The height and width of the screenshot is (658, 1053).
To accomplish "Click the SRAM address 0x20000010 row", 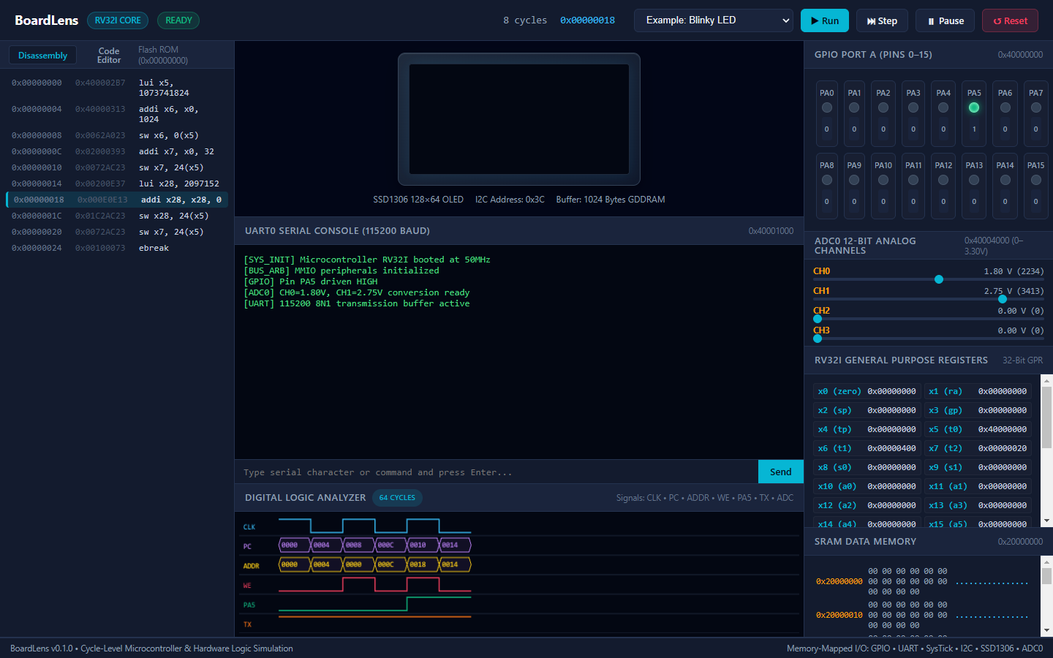I will point(921,615).
